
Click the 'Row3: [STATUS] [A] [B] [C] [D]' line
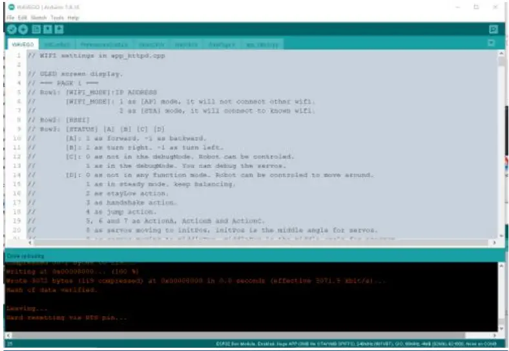click(x=96, y=129)
